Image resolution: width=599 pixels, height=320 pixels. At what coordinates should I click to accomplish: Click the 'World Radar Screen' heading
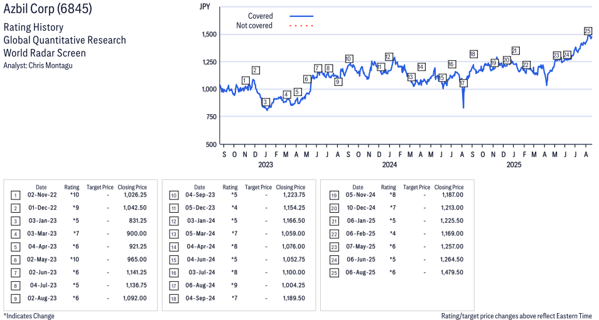[x=45, y=53]
